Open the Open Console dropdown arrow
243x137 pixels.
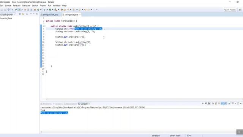tap(241, 104)
